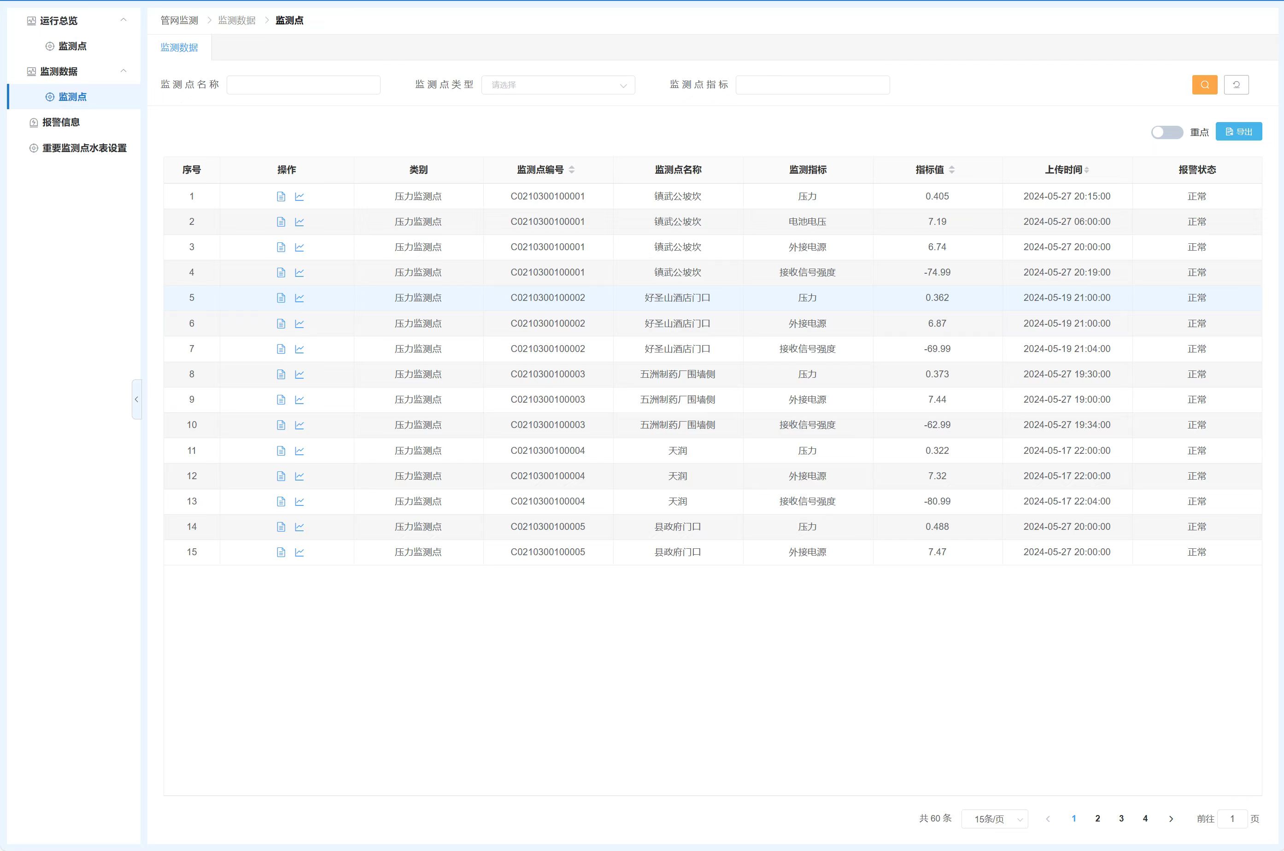The image size is (1284, 851).
Task: Collapse the 监测数据 sidebar section
Action: 123,71
